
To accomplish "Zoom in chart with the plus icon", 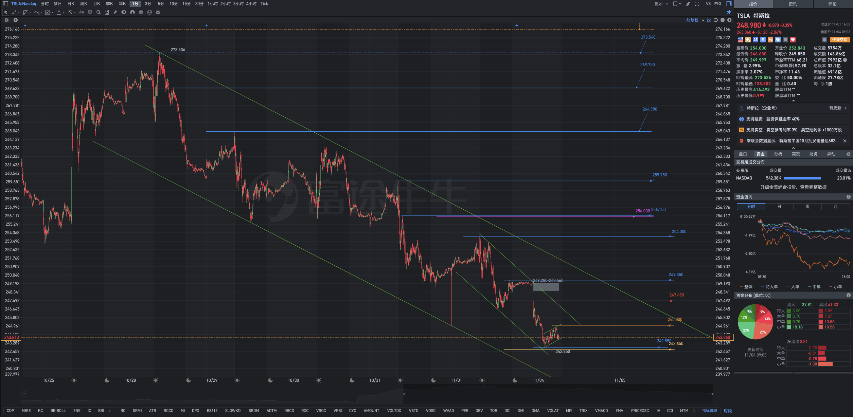I will click(x=729, y=20).
